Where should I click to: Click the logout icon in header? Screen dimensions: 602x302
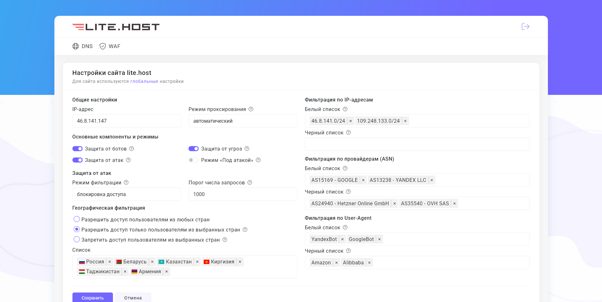(x=525, y=27)
